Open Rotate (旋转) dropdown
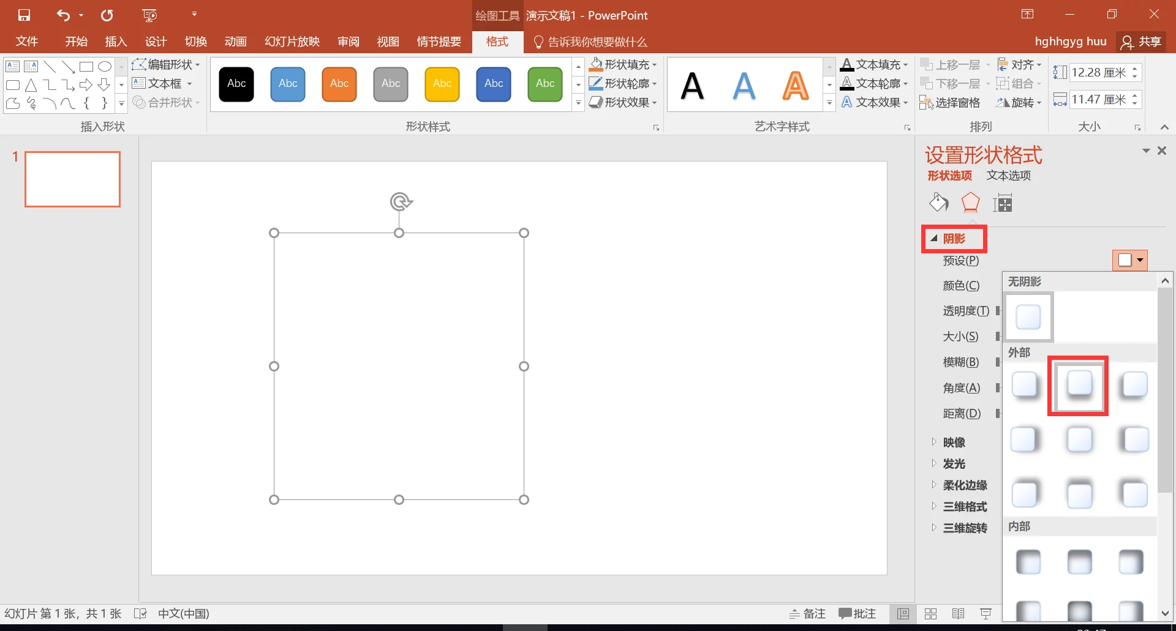1176x631 pixels. click(x=1019, y=103)
